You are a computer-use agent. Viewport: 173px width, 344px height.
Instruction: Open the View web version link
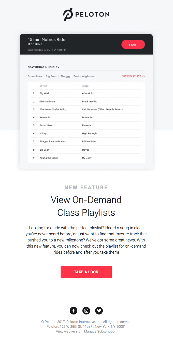coord(69,331)
